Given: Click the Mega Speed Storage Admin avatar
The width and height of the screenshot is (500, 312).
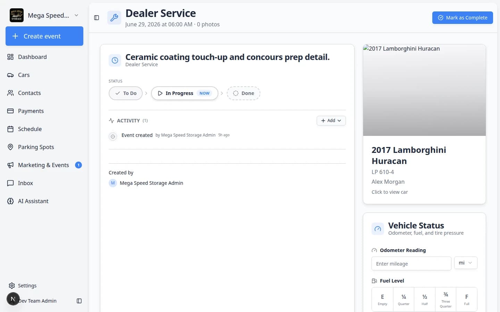Looking at the screenshot, I should coord(113,183).
